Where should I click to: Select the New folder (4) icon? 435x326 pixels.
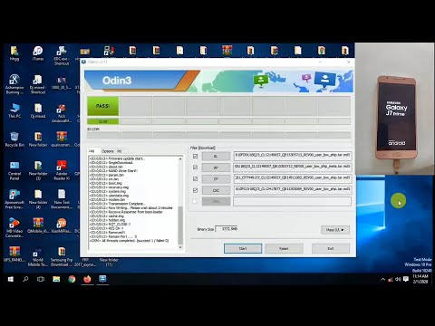(x=38, y=199)
